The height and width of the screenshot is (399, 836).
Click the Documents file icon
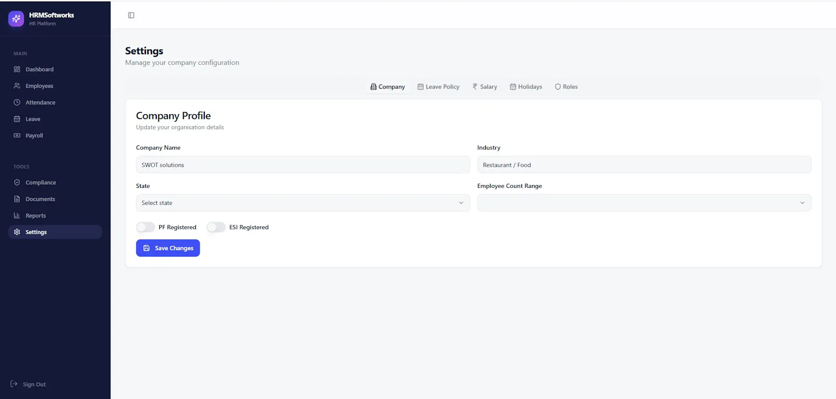tap(17, 199)
